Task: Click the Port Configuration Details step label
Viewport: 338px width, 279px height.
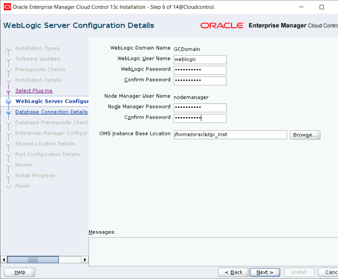Action: (47, 154)
